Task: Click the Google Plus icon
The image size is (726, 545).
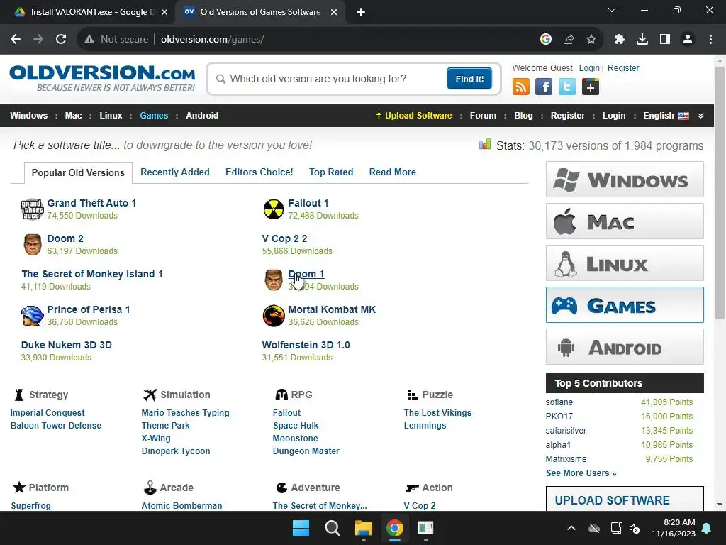Action: 591,87
